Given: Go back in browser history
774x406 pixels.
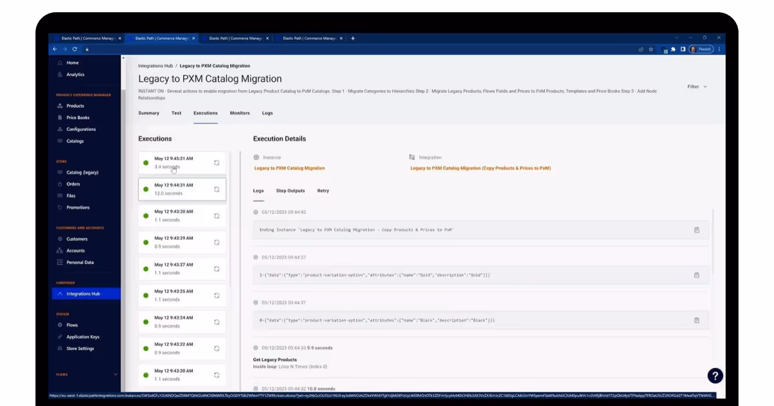Looking at the screenshot, I should [x=54, y=49].
